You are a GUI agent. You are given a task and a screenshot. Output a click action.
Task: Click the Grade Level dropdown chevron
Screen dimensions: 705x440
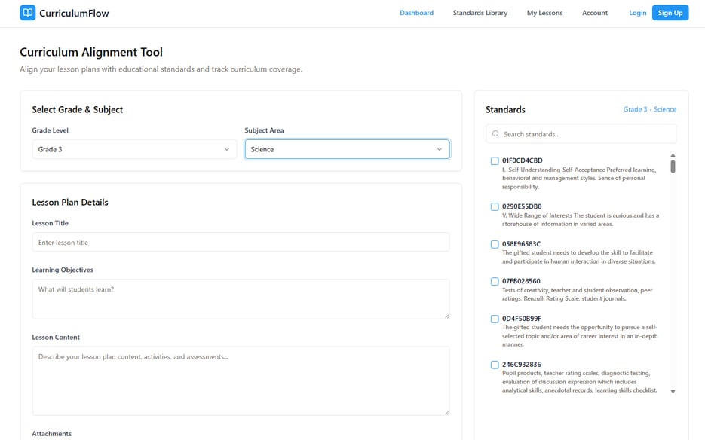tap(227, 149)
